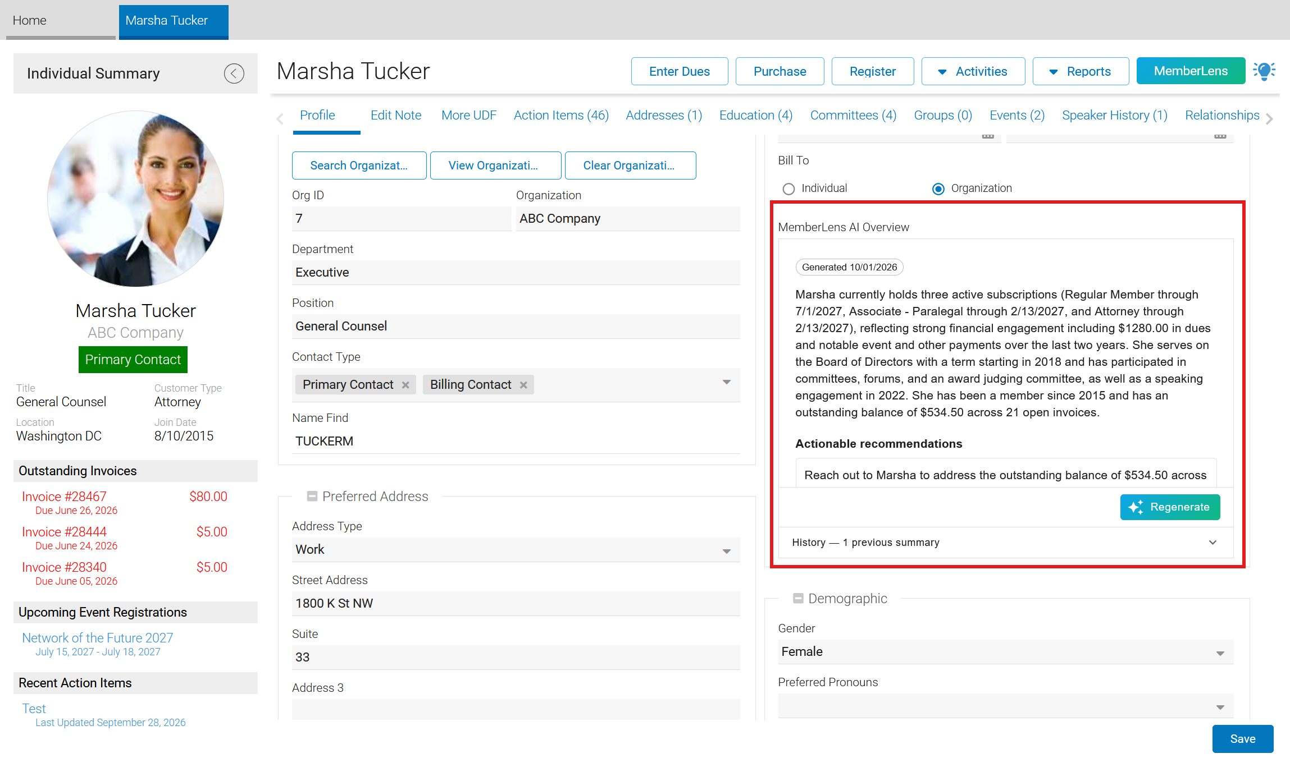This screenshot has width=1290, height=758.
Task: Remove the Billing Contact tag
Action: coord(523,385)
